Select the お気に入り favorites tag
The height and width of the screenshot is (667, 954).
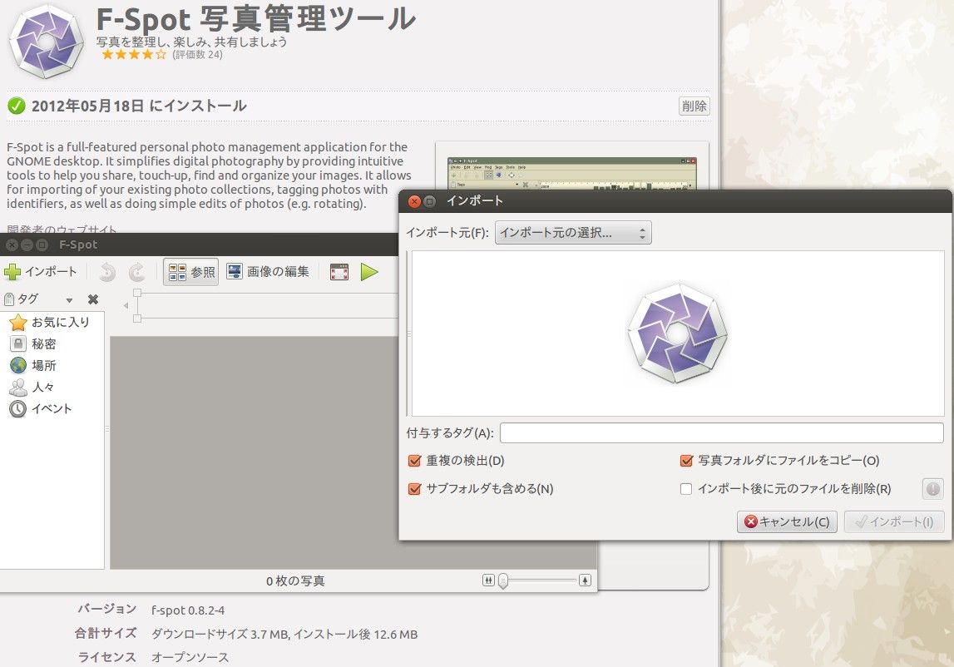coord(51,322)
